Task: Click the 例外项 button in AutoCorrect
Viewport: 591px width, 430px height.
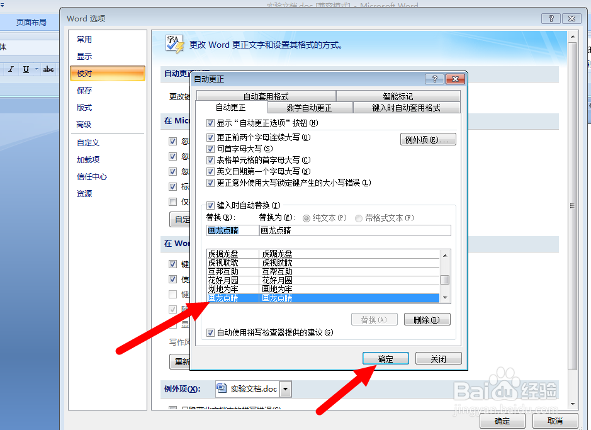Action: click(428, 139)
